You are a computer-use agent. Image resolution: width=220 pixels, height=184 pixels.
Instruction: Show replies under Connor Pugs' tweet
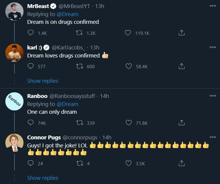point(43,178)
